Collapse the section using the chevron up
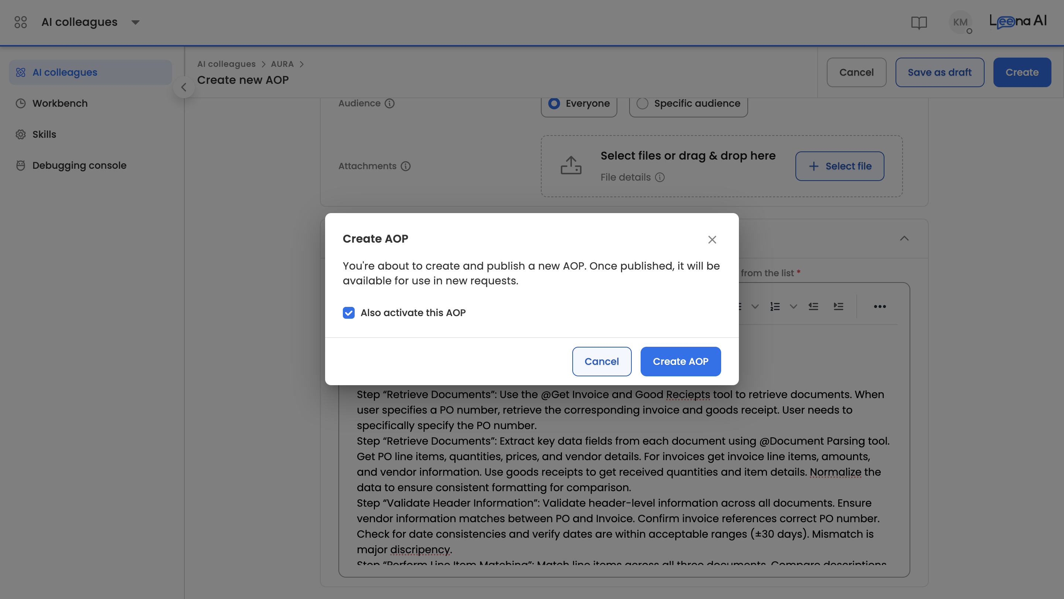Screen dimensions: 1064x599 point(904,238)
